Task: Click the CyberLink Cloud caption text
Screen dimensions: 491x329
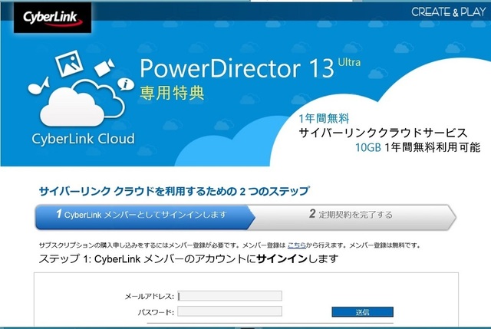Action: click(x=83, y=139)
